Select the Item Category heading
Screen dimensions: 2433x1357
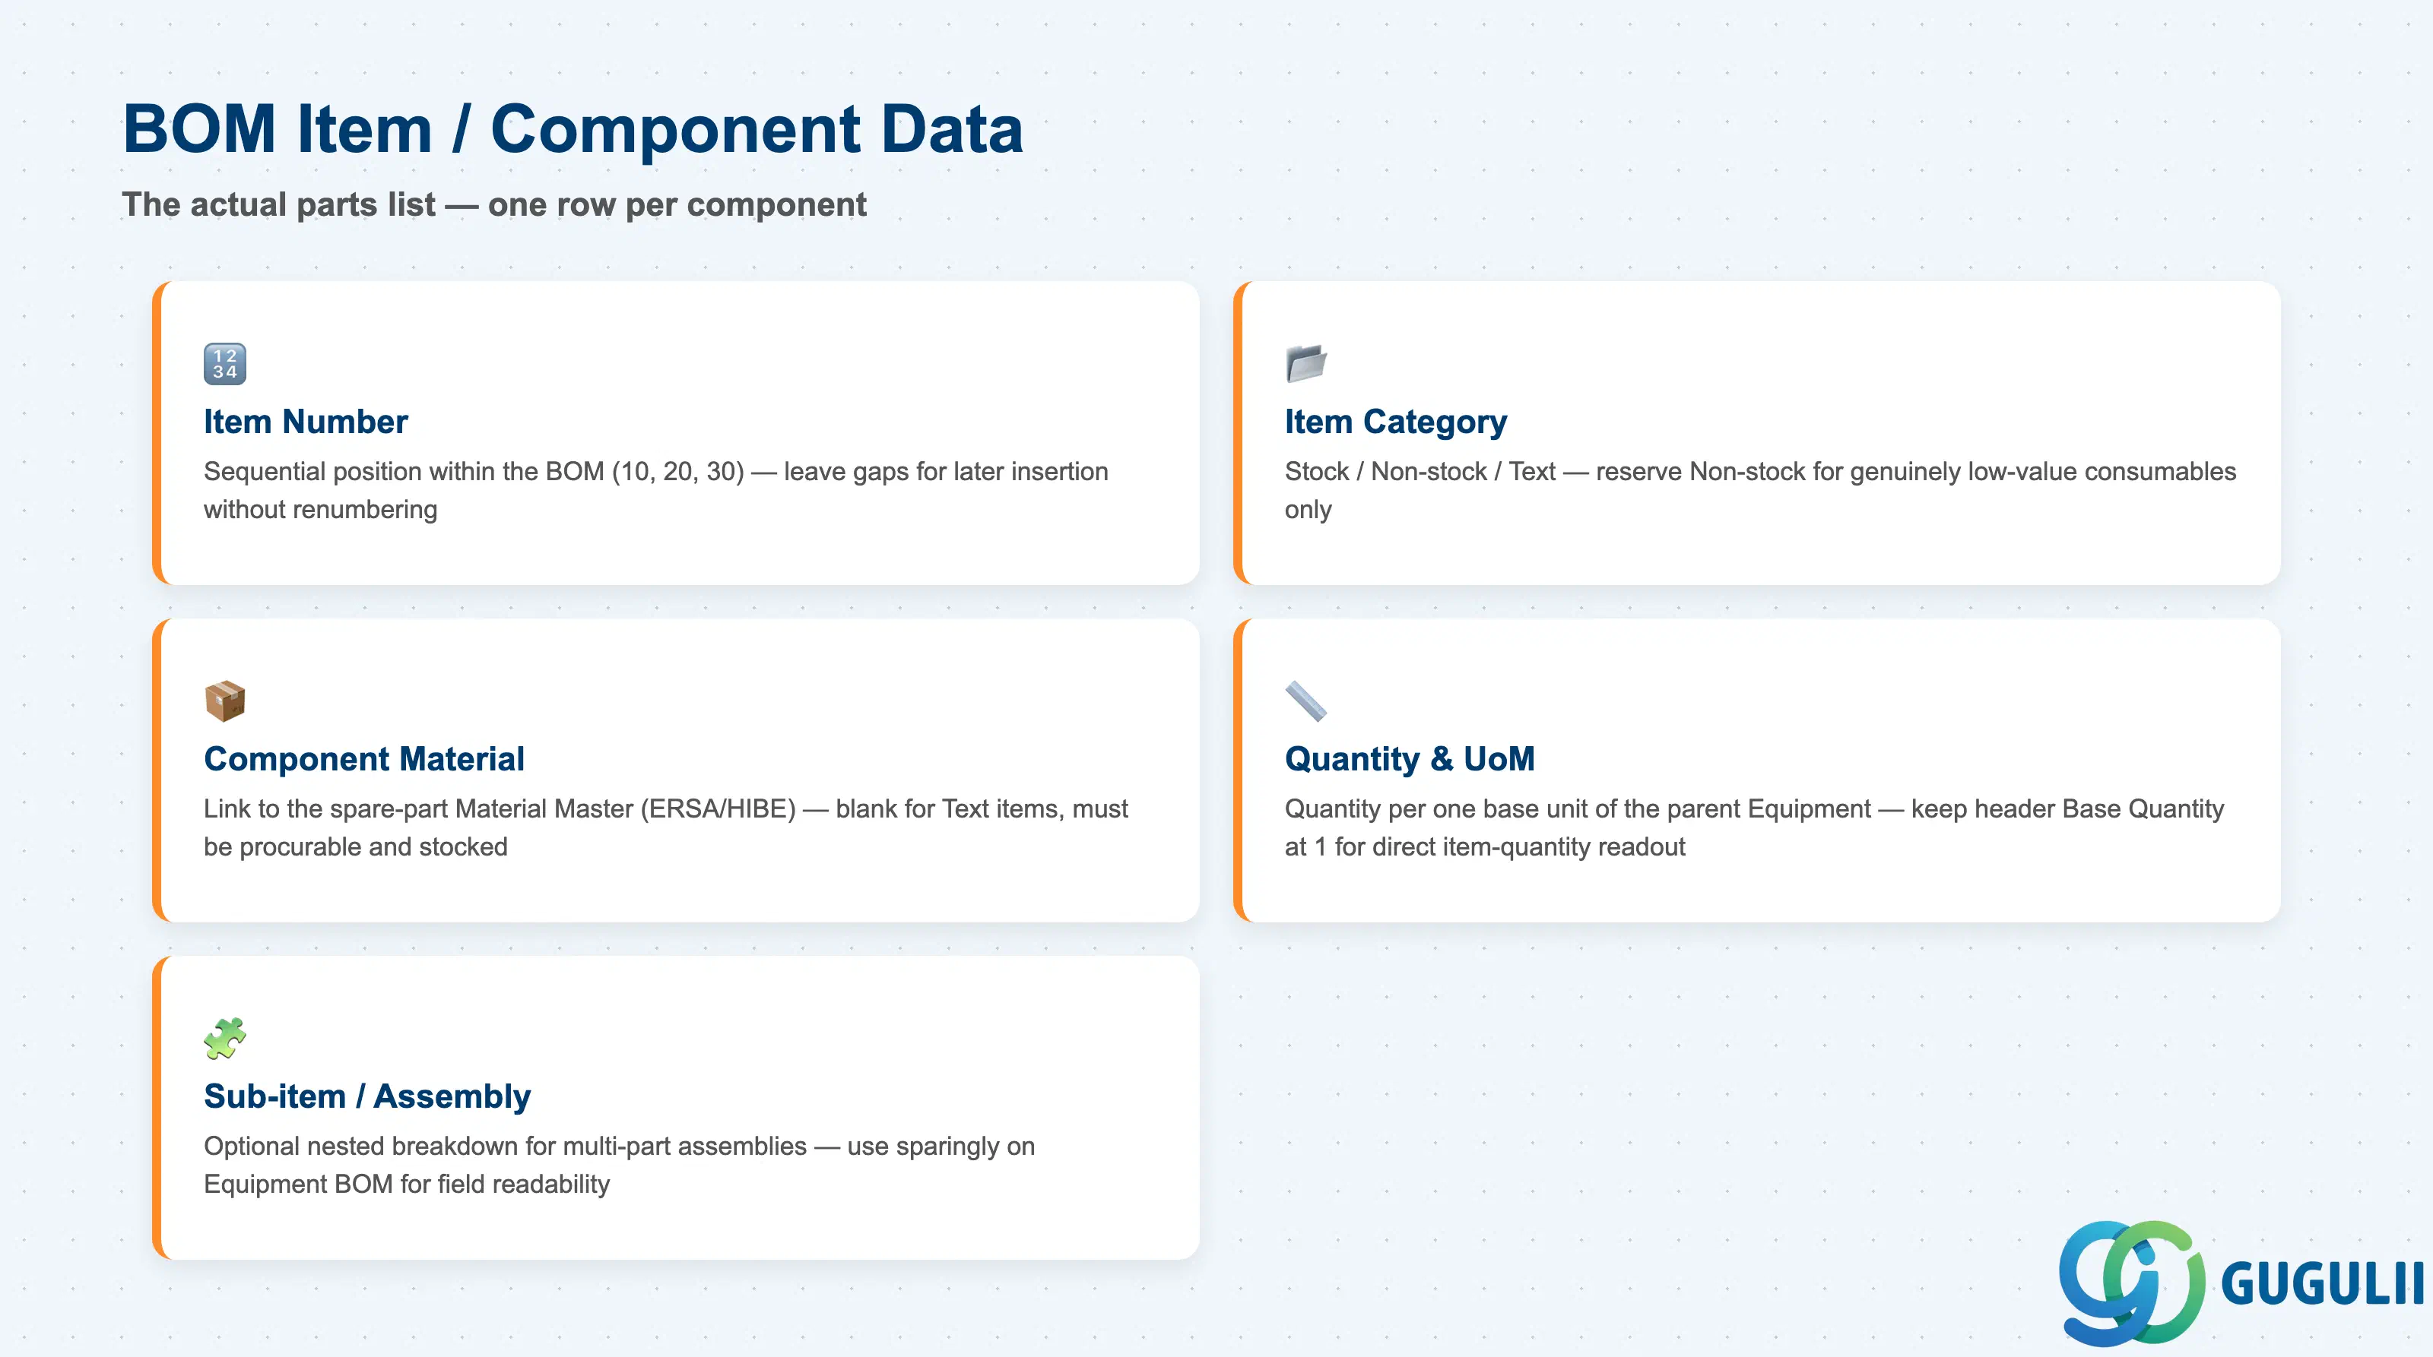pyautogui.click(x=1396, y=422)
